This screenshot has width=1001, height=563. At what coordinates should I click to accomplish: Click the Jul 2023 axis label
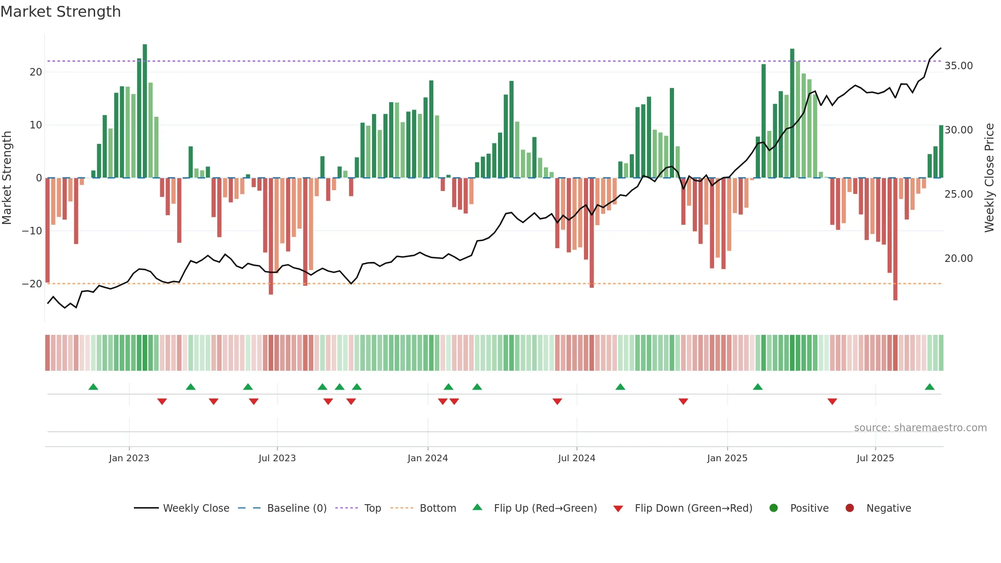tap(277, 458)
